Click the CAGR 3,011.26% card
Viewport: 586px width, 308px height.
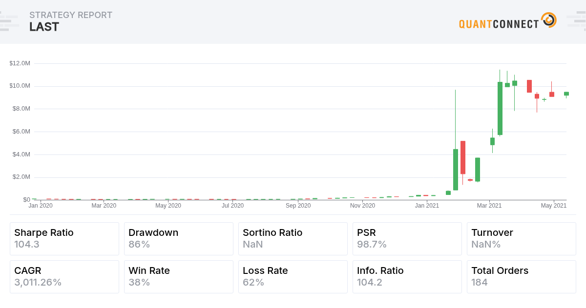tap(64, 277)
